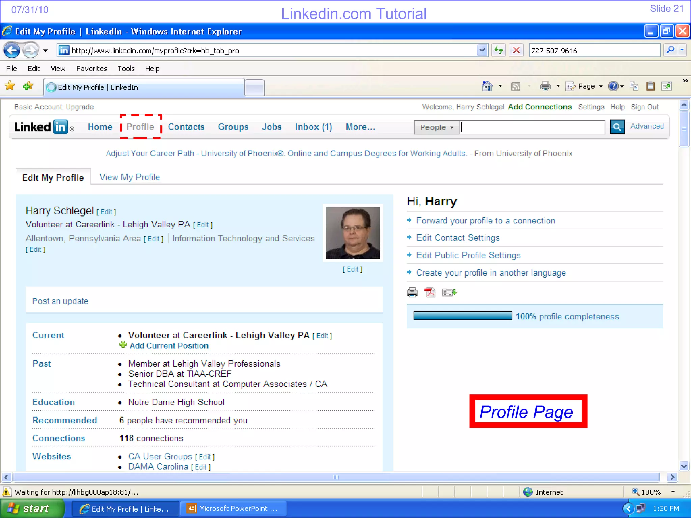Viewport: 691px width, 518px height.
Task: Click the tray expand arrow icon
Action: [628, 508]
